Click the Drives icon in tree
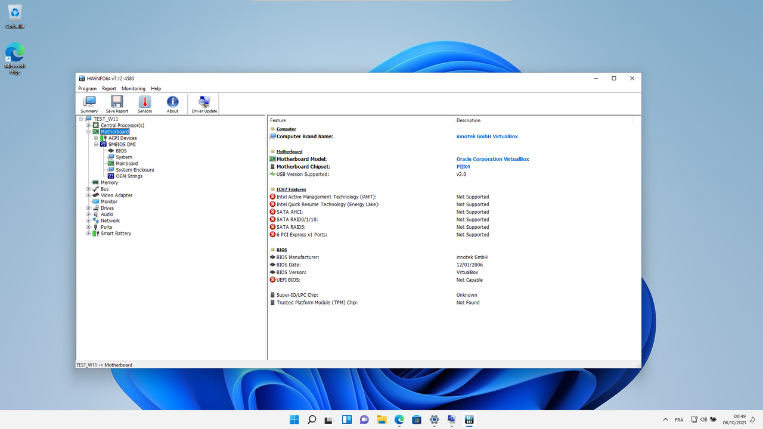The width and height of the screenshot is (763, 429). [x=96, y=208]
